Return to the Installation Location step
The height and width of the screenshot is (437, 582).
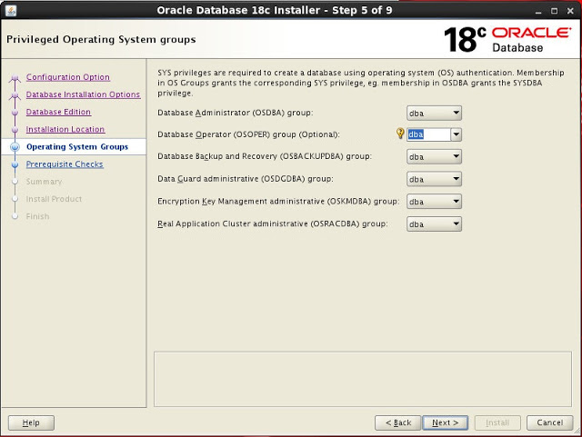click(65, 129)
